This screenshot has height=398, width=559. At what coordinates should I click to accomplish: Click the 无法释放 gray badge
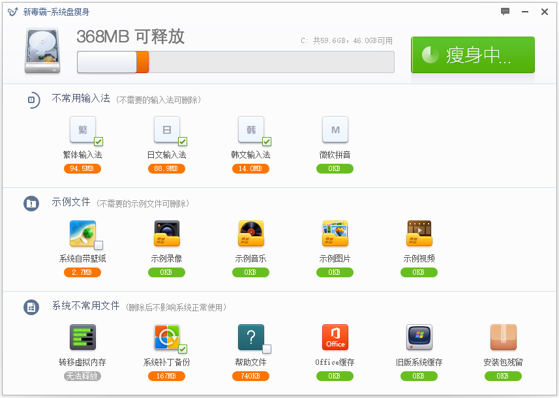point(82,376)
